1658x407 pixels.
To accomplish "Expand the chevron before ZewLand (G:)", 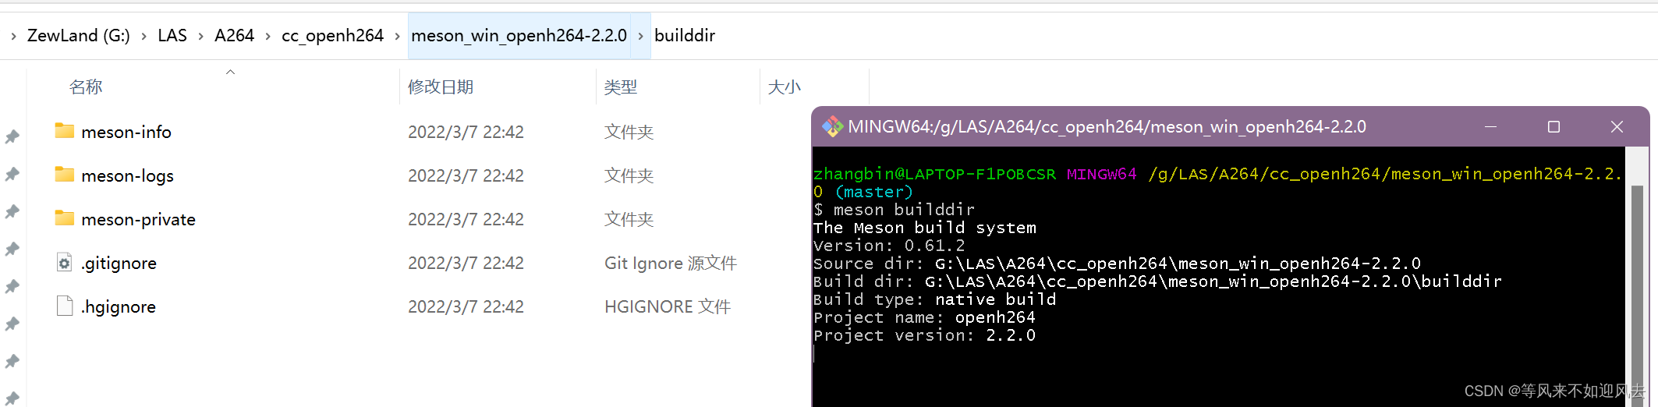I will tap(13, 36).
